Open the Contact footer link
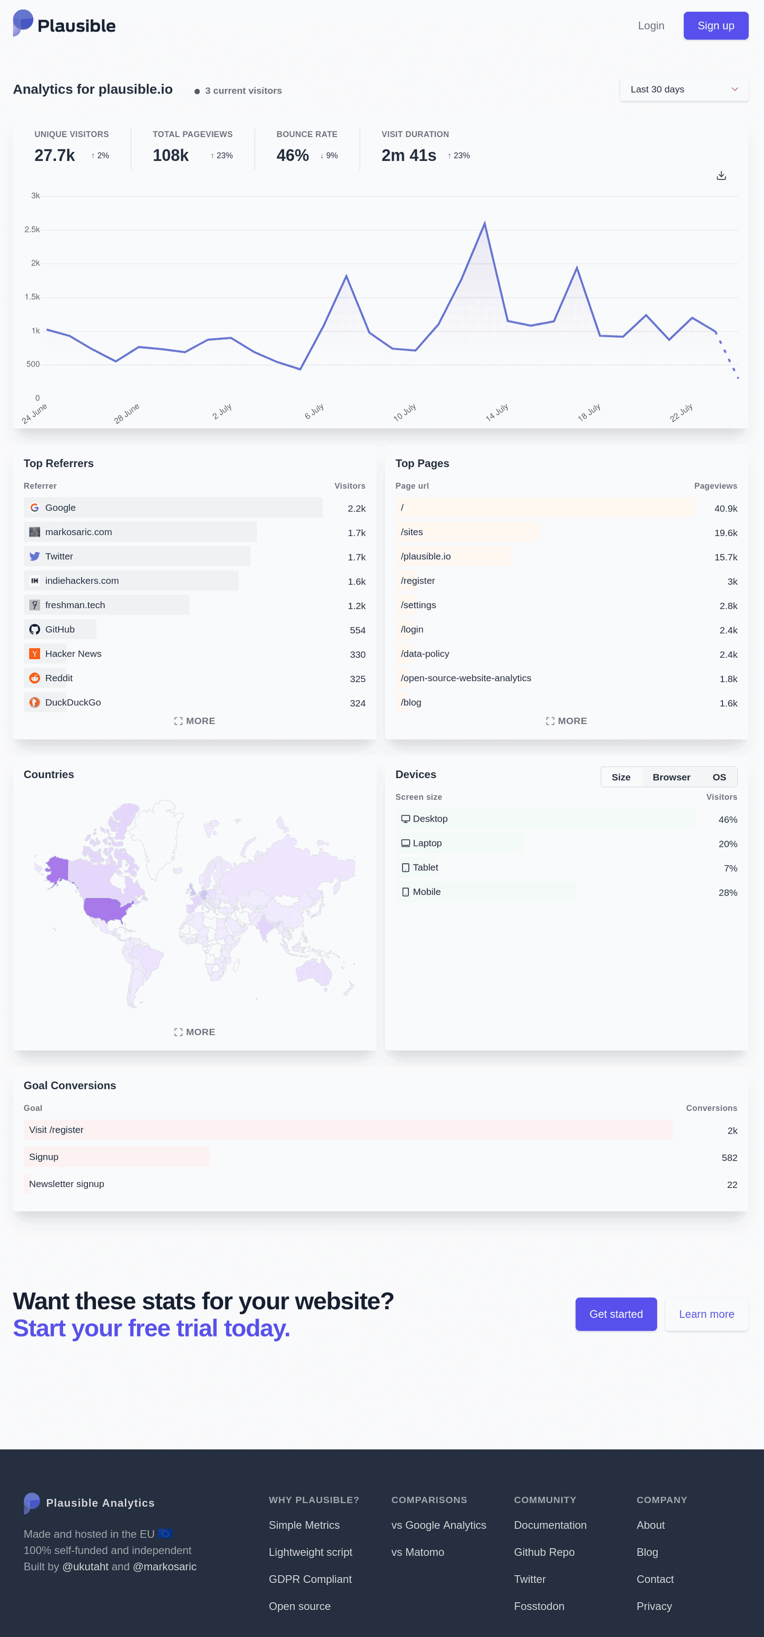The width and height of the screenshot is (764, 1637). (x=655, y=1579)
